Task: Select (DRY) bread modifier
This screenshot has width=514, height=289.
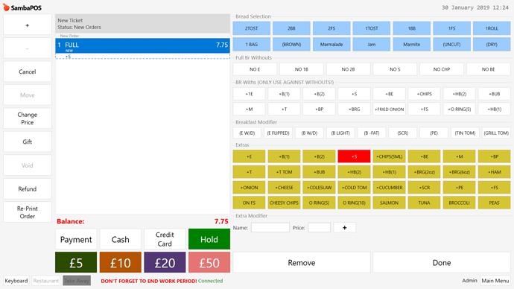Action: pyautogui.click(x=492, y=44)
